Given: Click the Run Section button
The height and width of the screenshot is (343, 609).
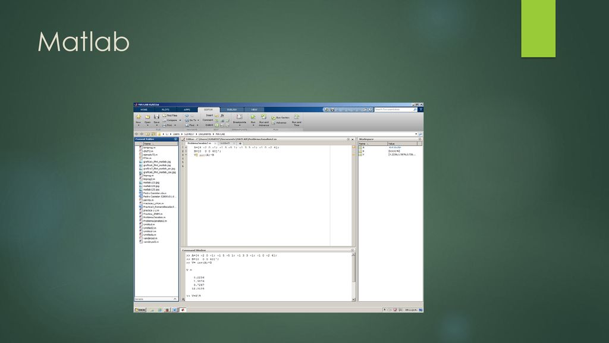Looking at the screenshot, I should [281, 117].
